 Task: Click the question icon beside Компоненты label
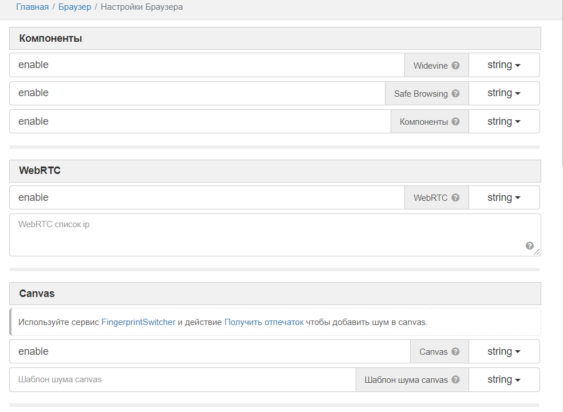click(456, 121)
